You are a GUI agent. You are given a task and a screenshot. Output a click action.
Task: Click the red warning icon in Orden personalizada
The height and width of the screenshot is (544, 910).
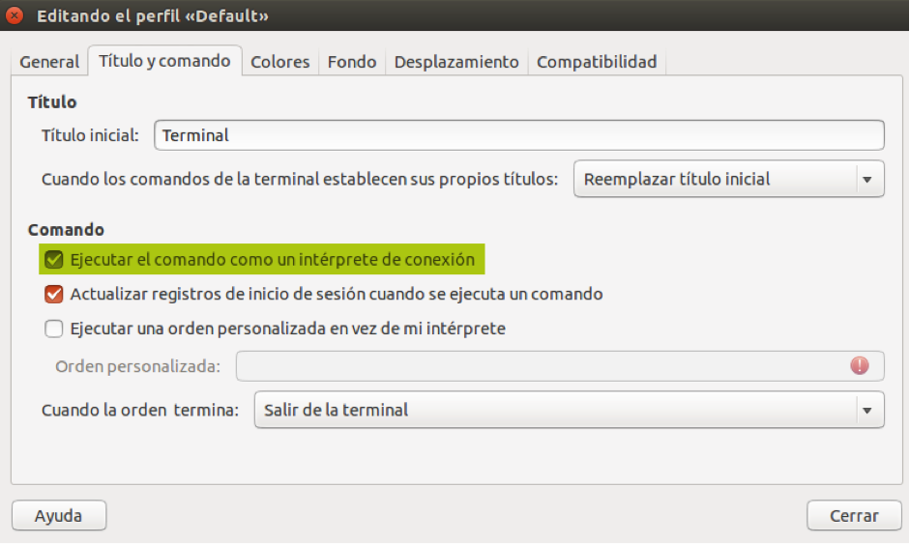[860, 365]
